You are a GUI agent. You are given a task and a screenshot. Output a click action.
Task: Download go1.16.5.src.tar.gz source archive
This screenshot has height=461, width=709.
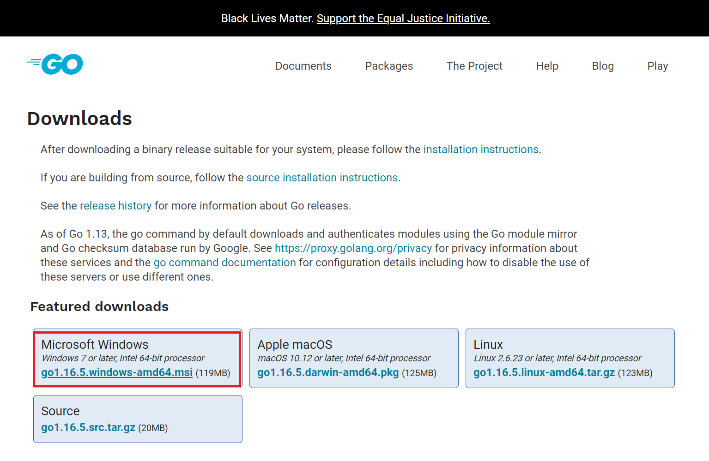click(x=88, y=427)
